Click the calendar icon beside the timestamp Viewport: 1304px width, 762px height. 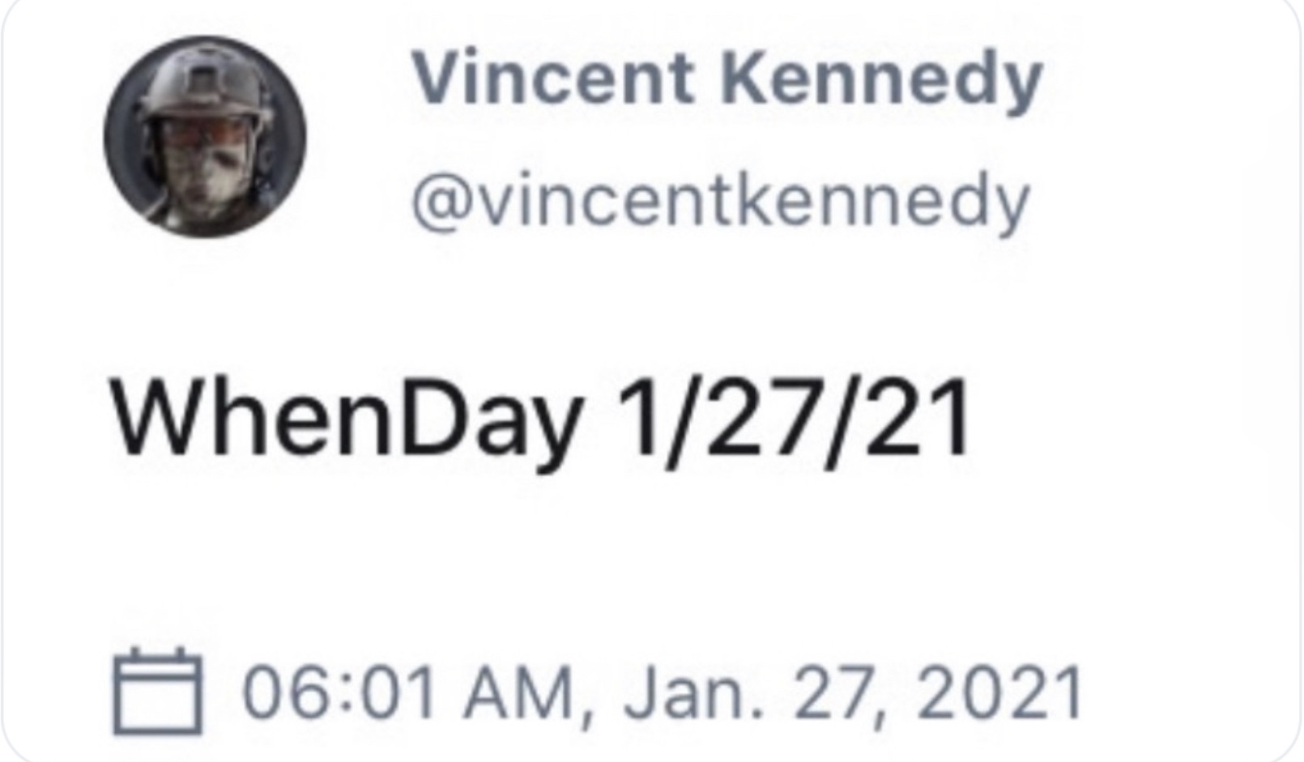tap(157, 691)
